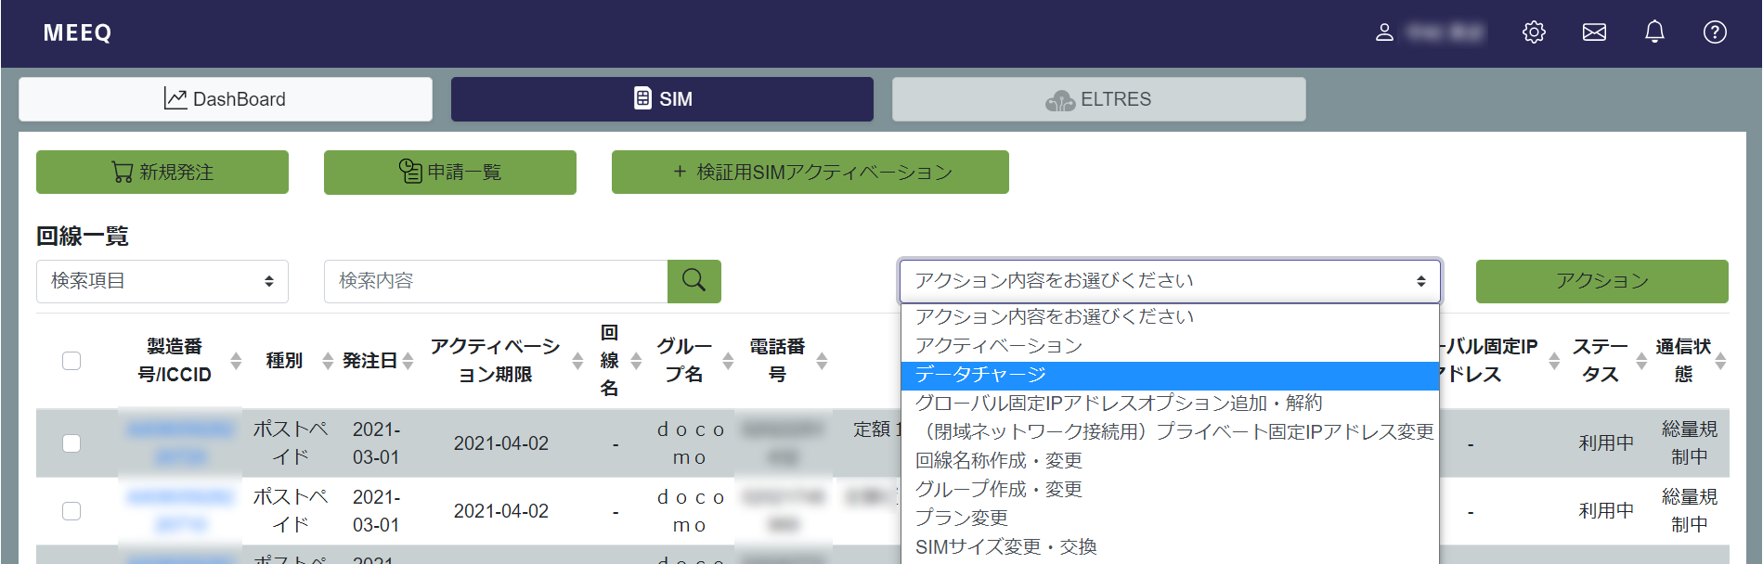
Task: Check the second row checkbox
Action: (x=71, y=511)
